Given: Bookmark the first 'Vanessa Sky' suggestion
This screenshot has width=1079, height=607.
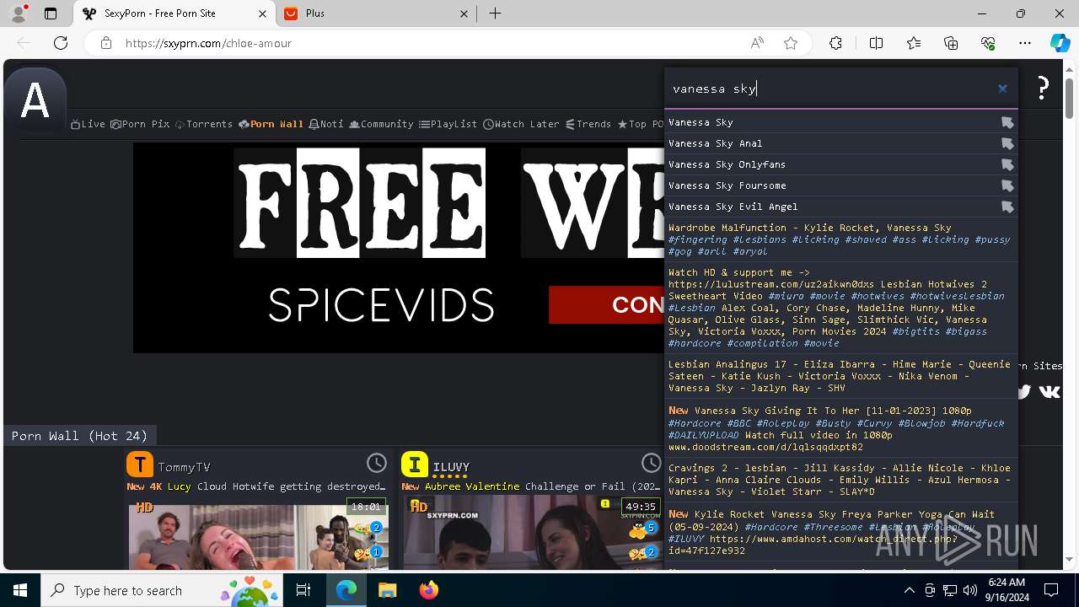Looking at the screenshot, I should (x=1007, y=122).
